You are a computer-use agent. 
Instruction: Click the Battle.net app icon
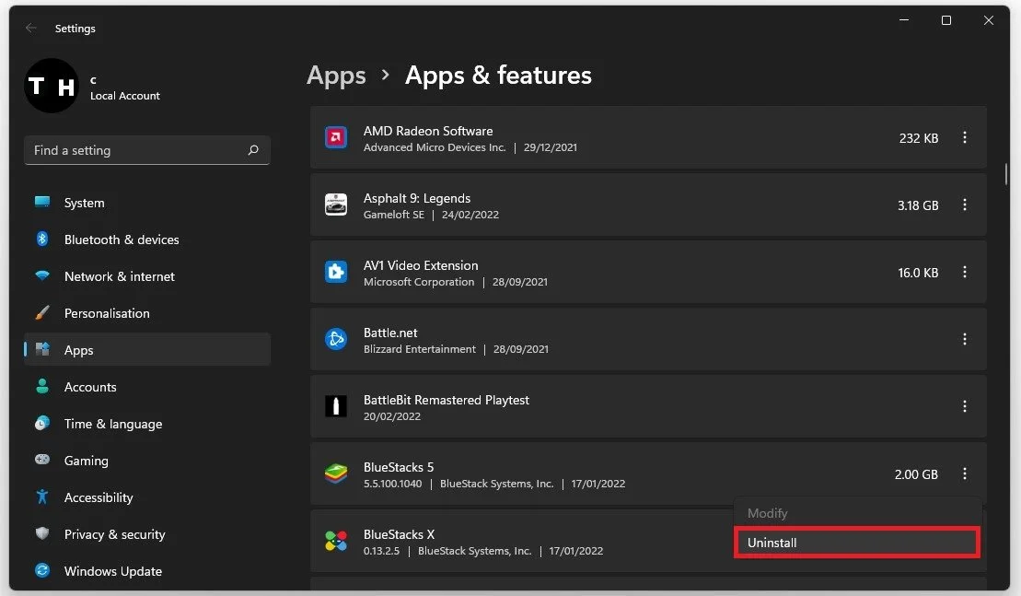coord(336,339)
